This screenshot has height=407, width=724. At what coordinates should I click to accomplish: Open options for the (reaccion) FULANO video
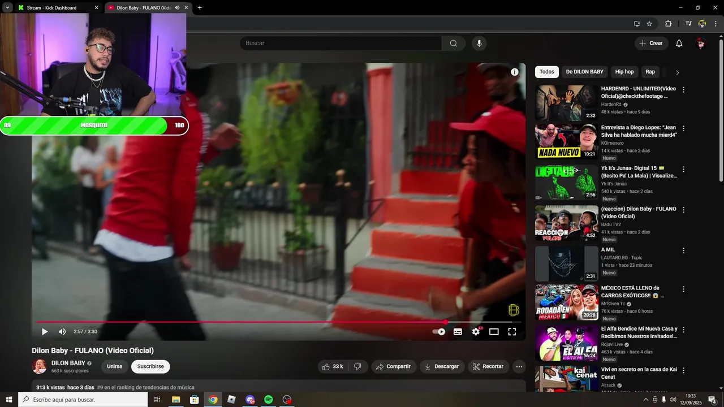(683, 210)
